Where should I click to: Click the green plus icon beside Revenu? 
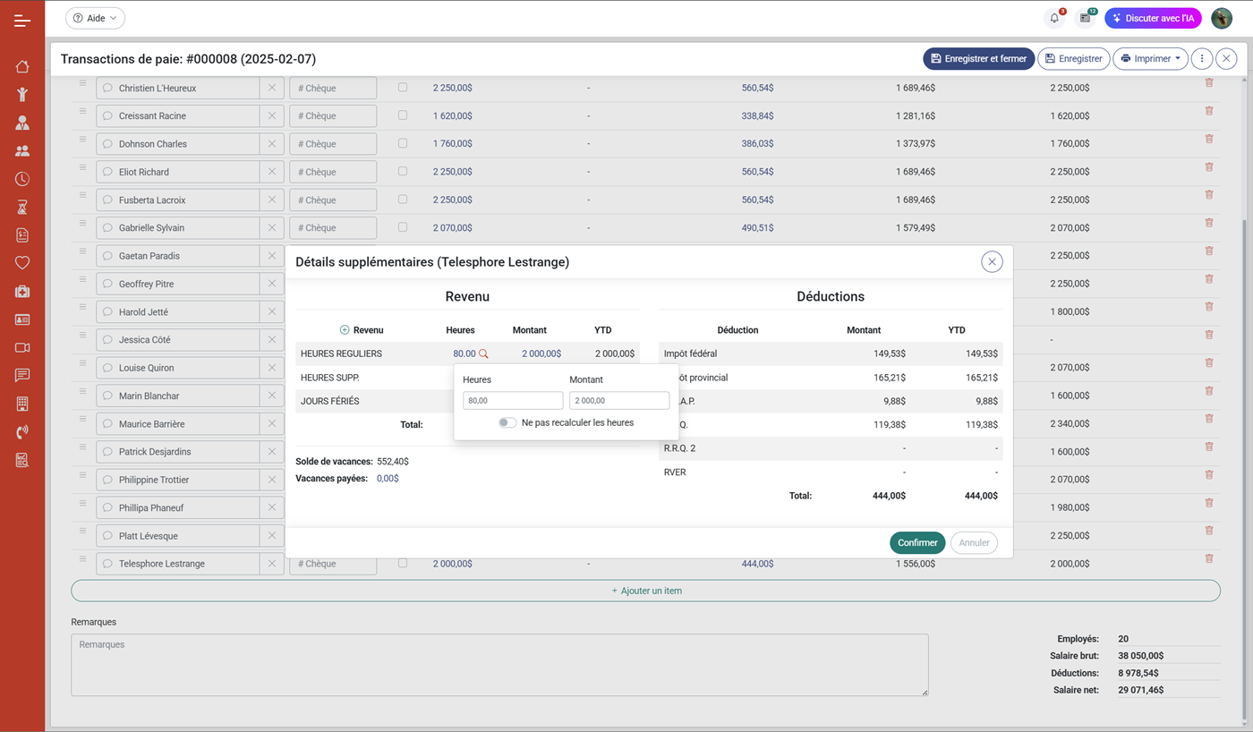(x=345, y=330)
